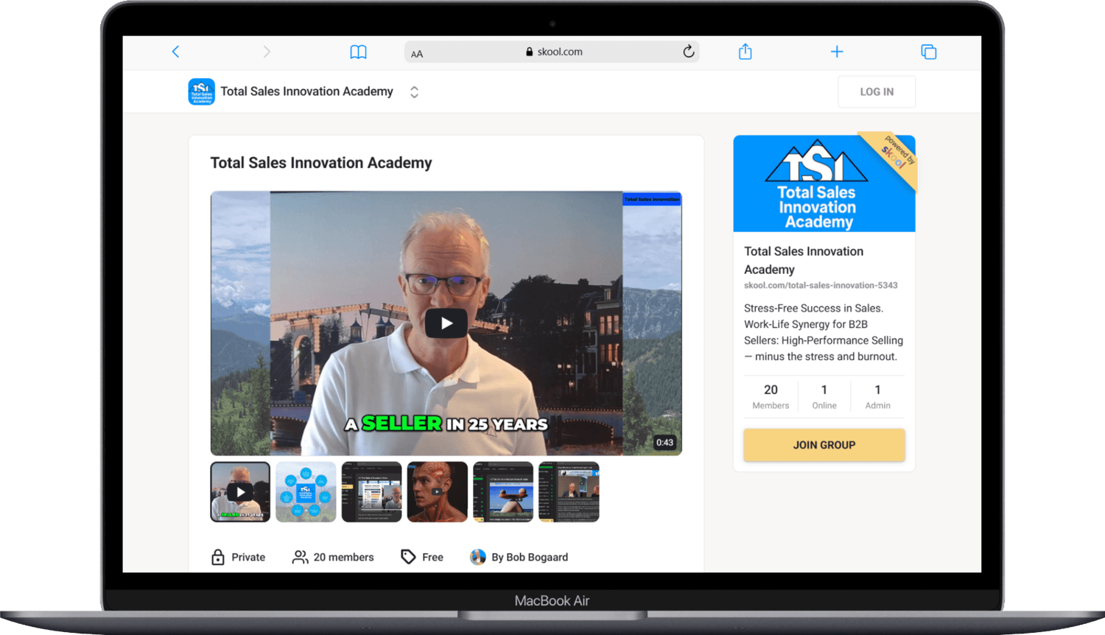The height and width of the screenshot is (635, 1105).
Task: Add a new tab with the plus icon
Action: pos(837,52)
